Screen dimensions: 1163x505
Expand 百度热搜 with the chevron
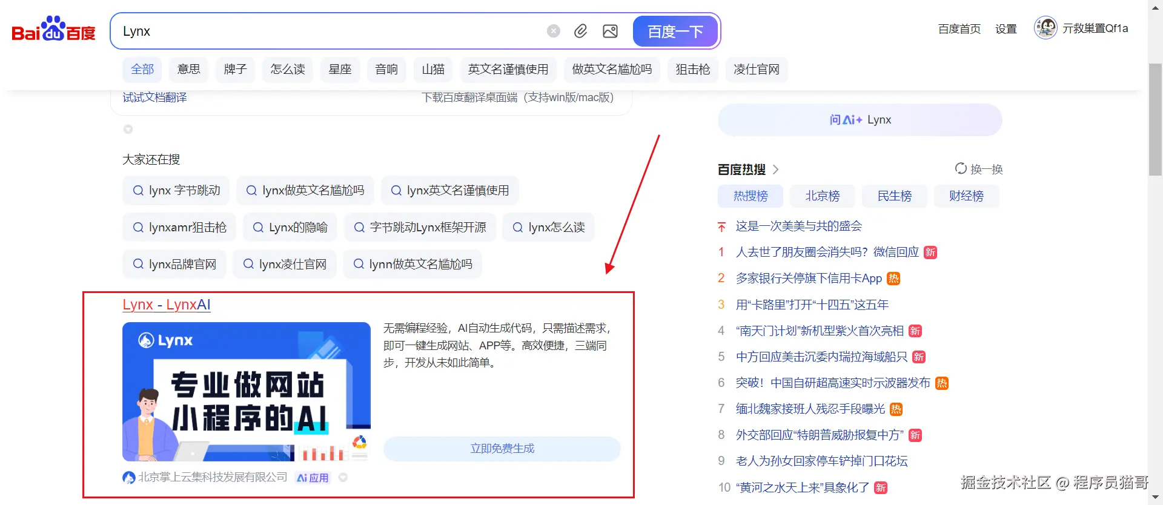(775, 170)
